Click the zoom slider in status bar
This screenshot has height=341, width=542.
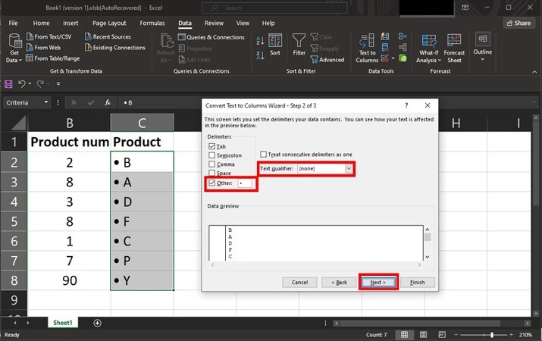tap(491, 334)
